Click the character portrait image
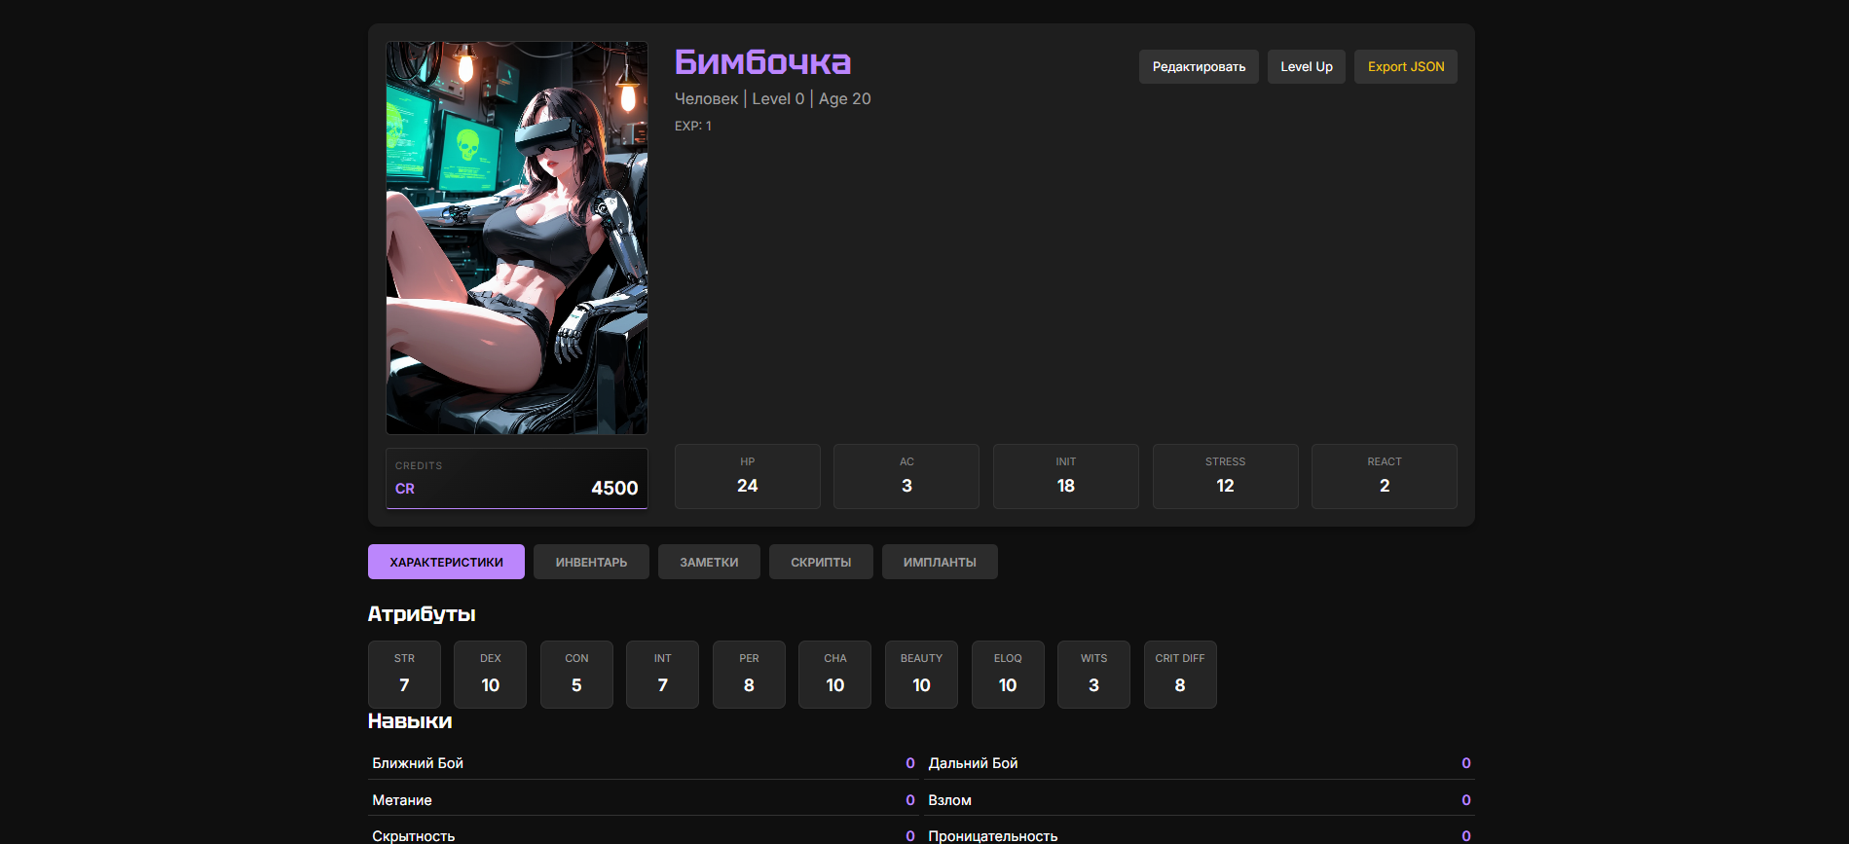This screenshot has width=1849, height=844. (517, 238)
